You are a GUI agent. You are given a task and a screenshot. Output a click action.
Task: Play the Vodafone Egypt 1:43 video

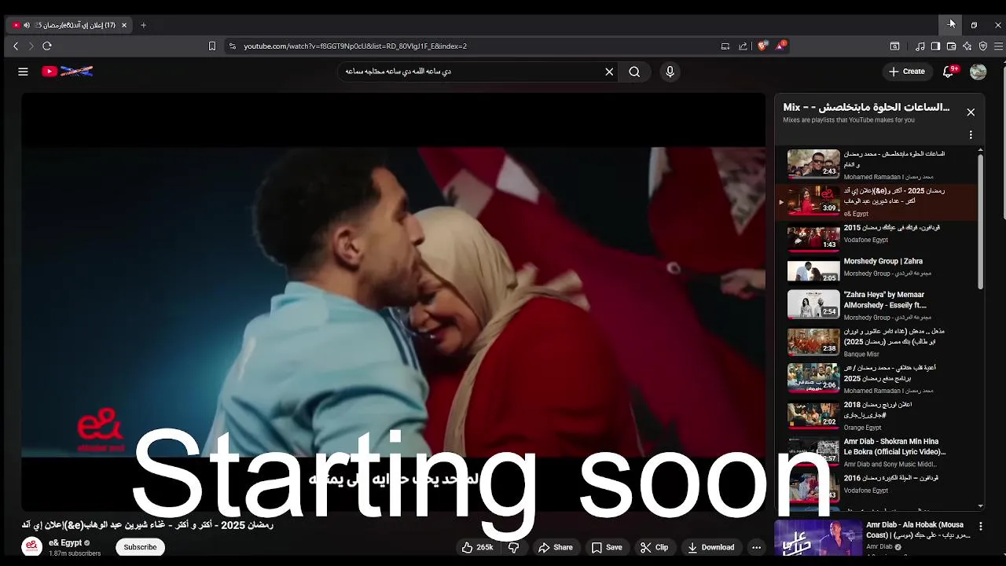point(876,238)
